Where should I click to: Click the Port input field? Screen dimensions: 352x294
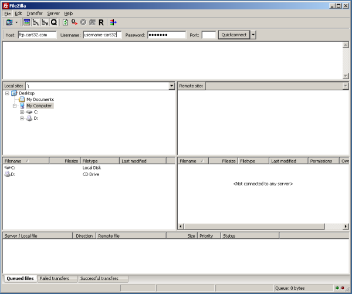(x=209, y=35)
